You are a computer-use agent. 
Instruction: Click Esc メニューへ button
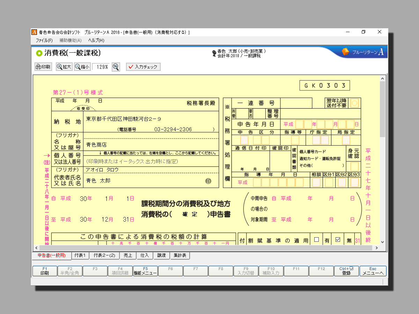373,271
